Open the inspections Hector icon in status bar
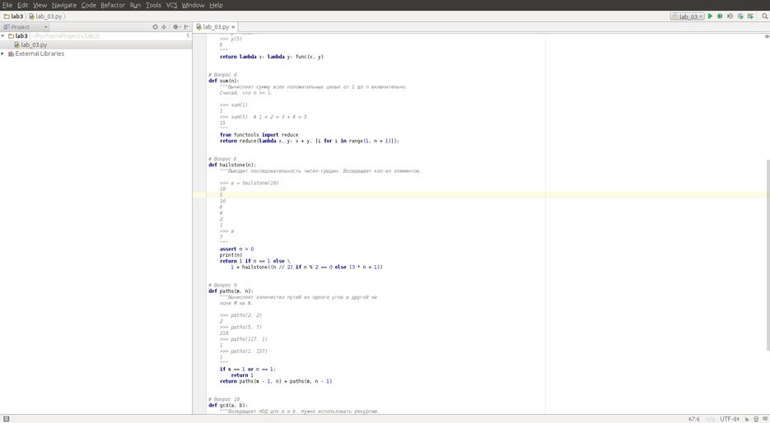 coord(756,419)
